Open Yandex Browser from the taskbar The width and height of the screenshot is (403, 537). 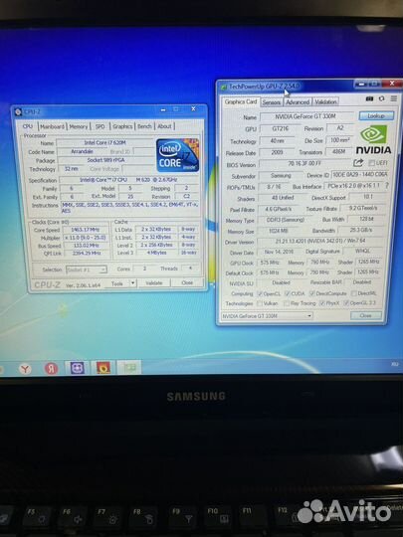pos(25,369)
